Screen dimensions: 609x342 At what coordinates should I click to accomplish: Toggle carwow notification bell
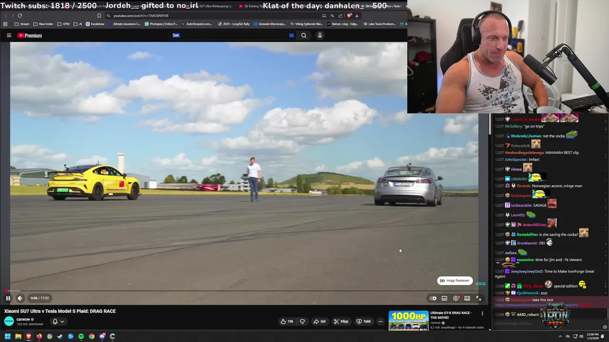pos(55,322)
